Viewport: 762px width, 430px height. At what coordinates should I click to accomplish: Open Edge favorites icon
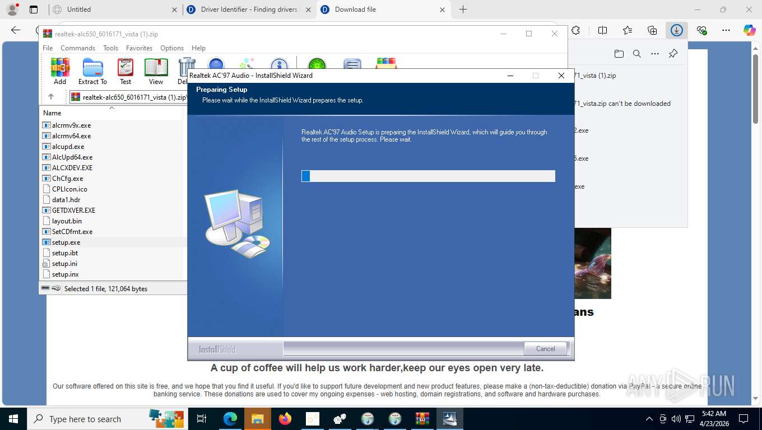tap(628, 30)
